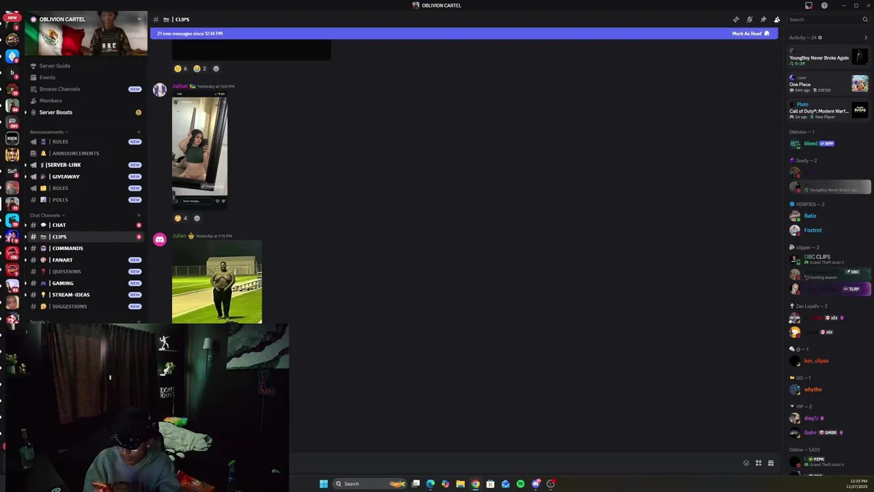Open Spotify from the taskbar
874x492 pixels.
click(x=520, y=484)
